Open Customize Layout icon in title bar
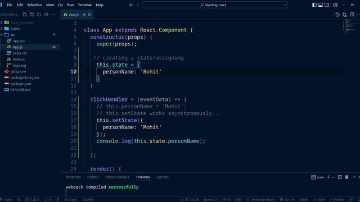 pyautogui.click(x=335, y=5)
